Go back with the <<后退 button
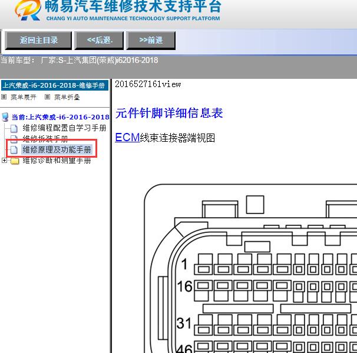 (x=100, y=41)
